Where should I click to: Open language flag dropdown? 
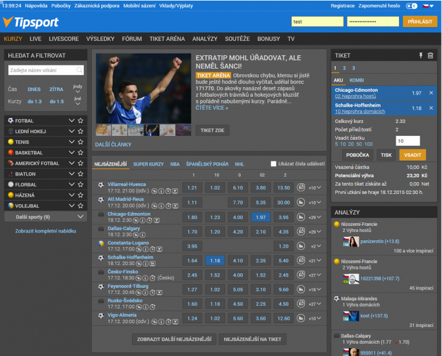pos(428,6)
